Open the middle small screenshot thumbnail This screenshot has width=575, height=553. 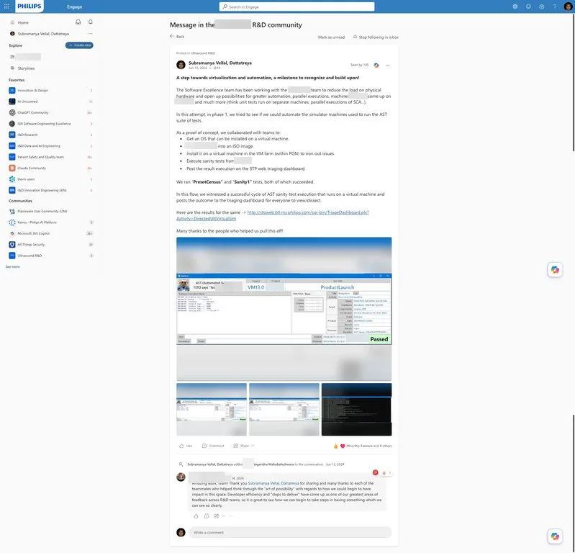284,410
